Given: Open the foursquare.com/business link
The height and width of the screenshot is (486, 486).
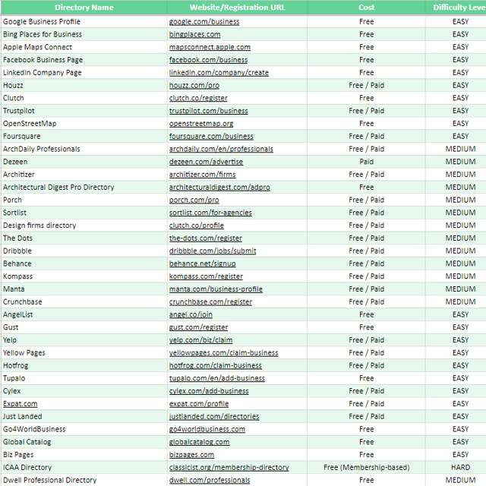Looking at the screenshot, I should tap(211, 136).
